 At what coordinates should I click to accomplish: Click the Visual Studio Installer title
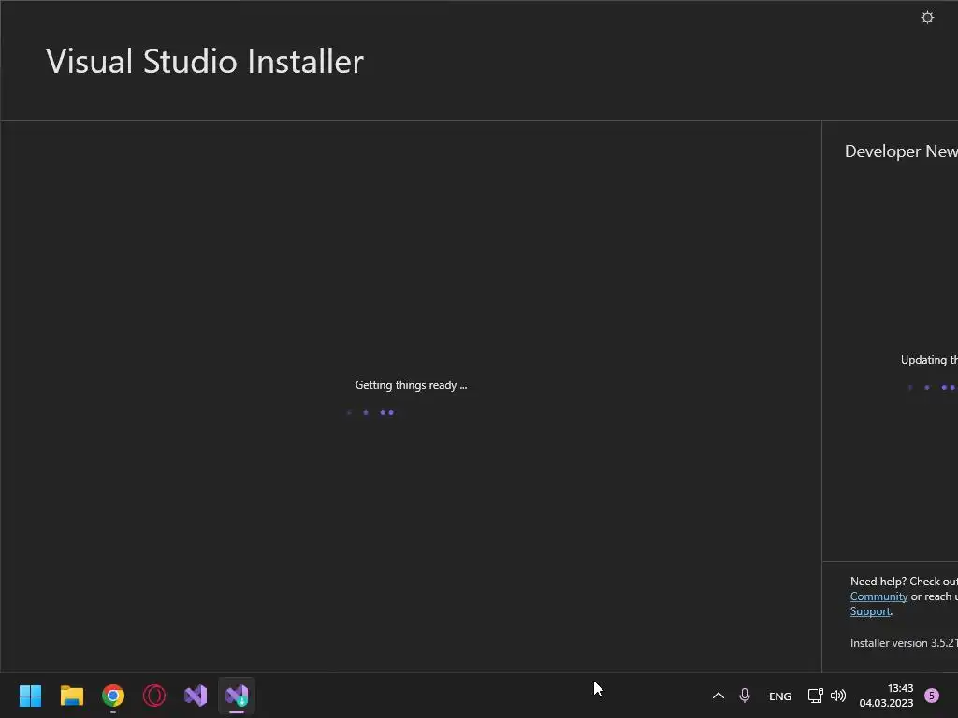click(x=205, y=62)
